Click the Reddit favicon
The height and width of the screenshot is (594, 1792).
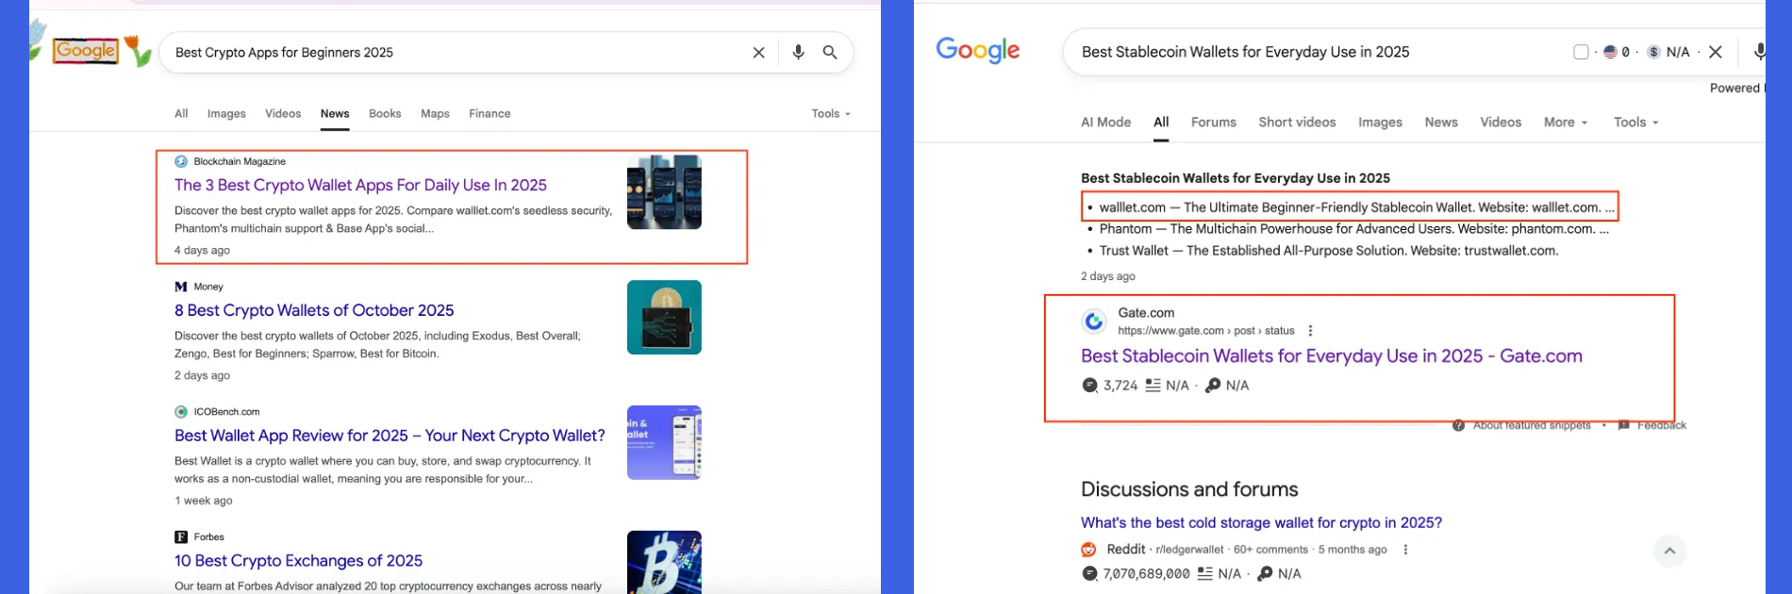tap(1088, 550)
